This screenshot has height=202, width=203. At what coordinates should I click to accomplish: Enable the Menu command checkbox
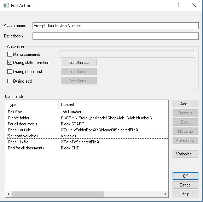point(10,54)
